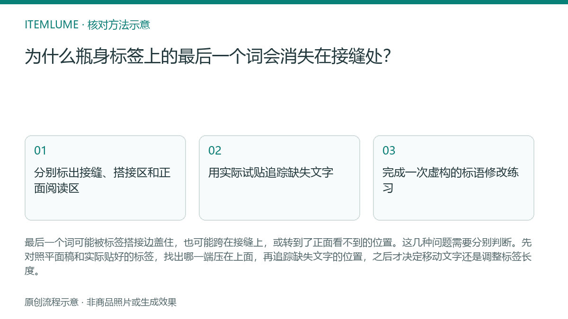Select the title 为什么瓶身标签上的最后一个词会消失在接缝处
The width and height of the screenshot is (568, 319).
point(208,57)
